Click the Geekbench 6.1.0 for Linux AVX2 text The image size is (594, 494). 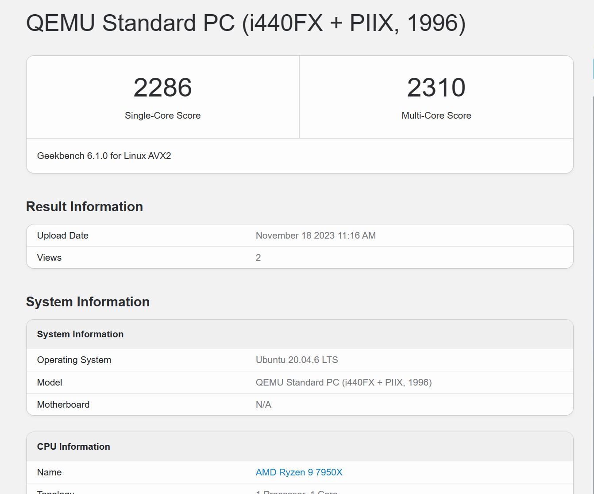pyautogui.click(x=104, y=156)
